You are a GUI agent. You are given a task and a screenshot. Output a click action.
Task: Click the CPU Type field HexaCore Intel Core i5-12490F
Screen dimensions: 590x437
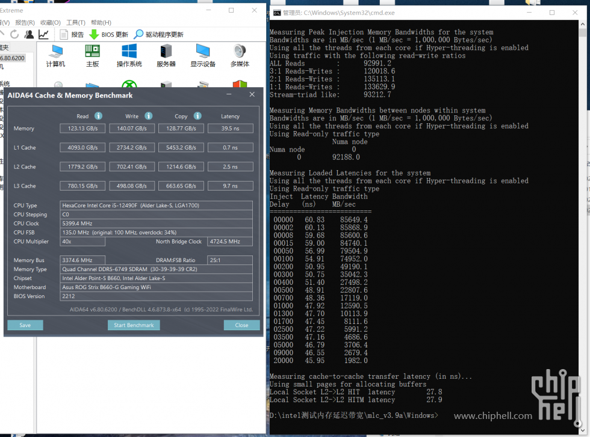(156, 206)
